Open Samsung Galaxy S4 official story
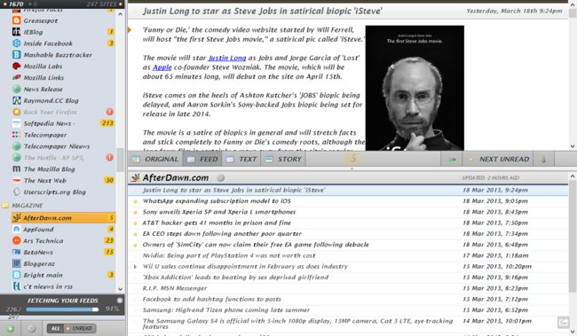Screen dimensions: 577x336 (x=348, y=324)
